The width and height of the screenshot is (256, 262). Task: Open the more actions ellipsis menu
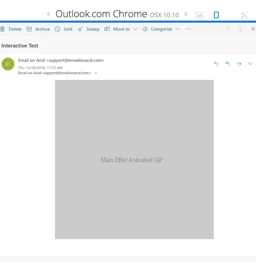coord(188,29)
